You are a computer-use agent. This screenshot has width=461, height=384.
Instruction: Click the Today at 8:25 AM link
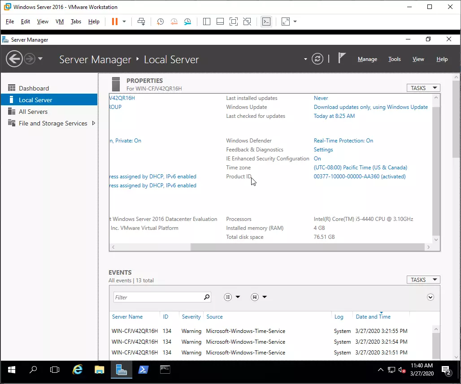pyautogui.click(x=334, y=116)
